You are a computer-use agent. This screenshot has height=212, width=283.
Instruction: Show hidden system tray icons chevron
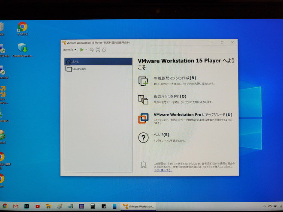[x=265, y=206]
